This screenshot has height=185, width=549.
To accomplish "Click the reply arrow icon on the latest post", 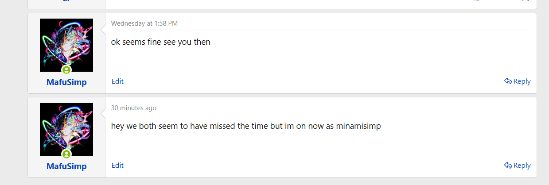I will click(508, 165).
